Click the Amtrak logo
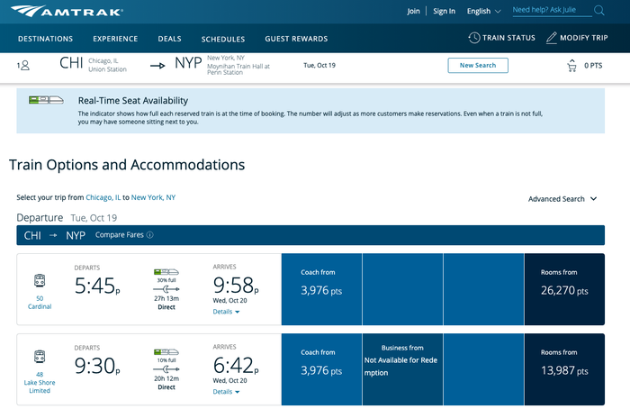 coord(67,11)
